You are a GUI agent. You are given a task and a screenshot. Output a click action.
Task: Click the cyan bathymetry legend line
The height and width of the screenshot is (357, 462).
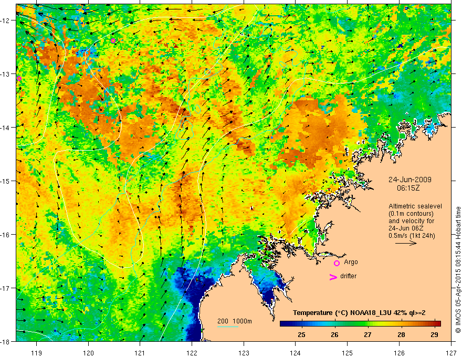pos(228,327)
